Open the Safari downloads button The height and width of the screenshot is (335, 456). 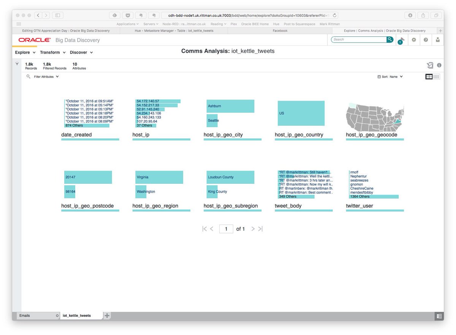tap(410, 15)
